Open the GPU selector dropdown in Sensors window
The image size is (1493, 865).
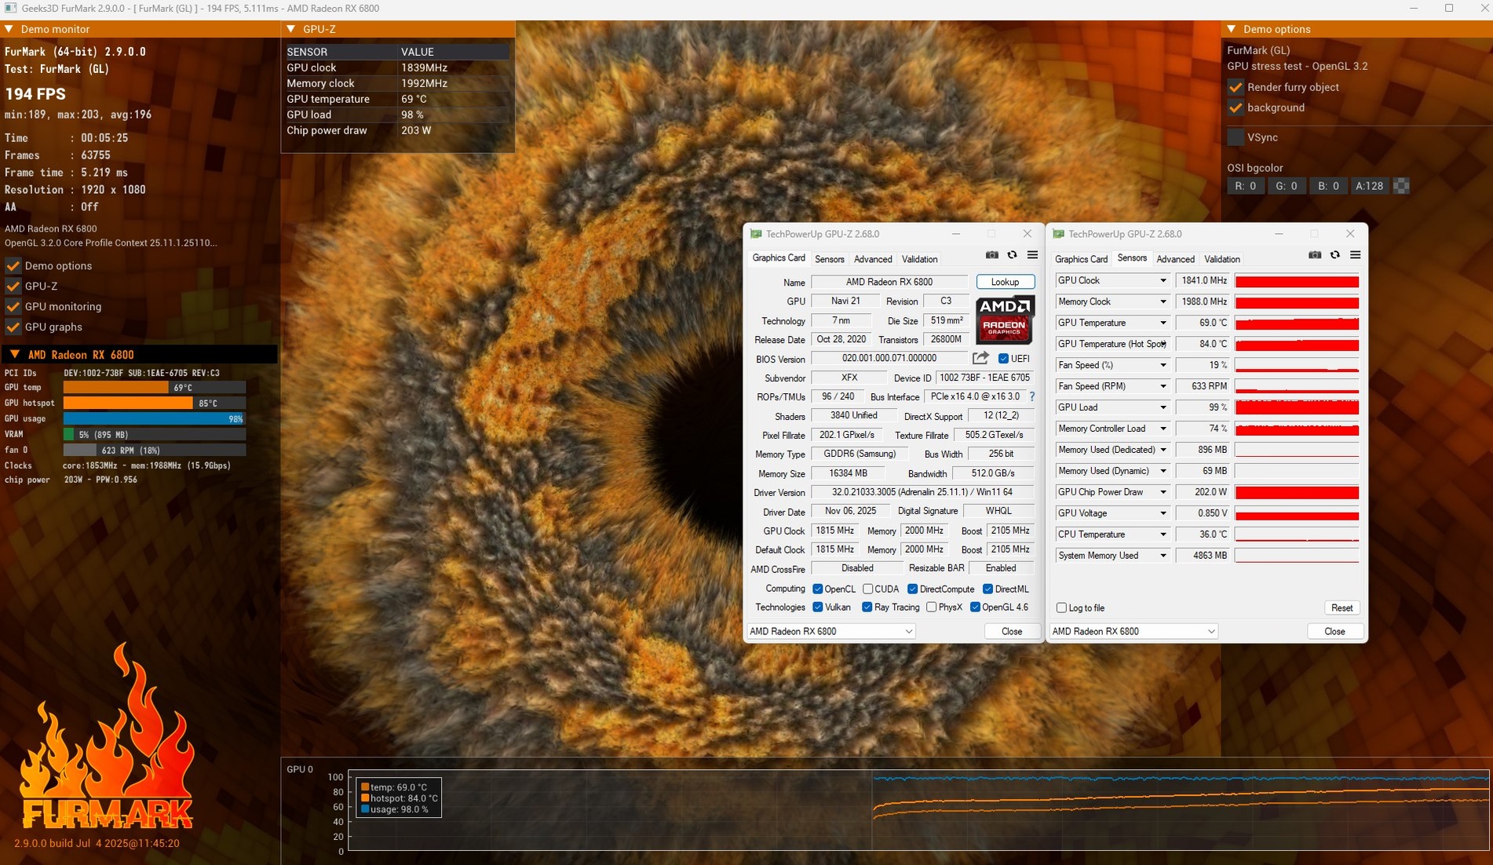coord(1133,631)
